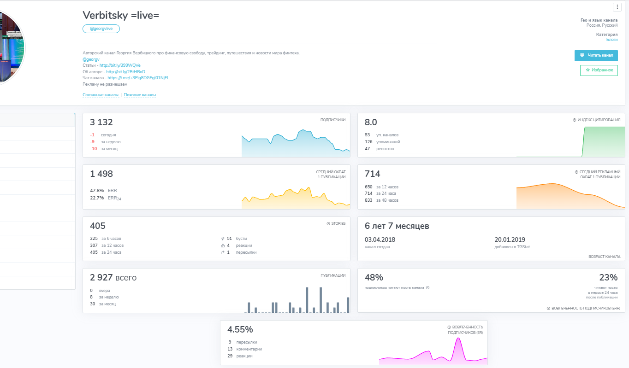Add channel via Избранное button
Image resolution: width=629 pixels, height=368 pixels.
point(599,70)
